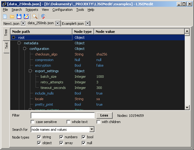
Task: Uncheck the null node type
Action: (84, 143)
